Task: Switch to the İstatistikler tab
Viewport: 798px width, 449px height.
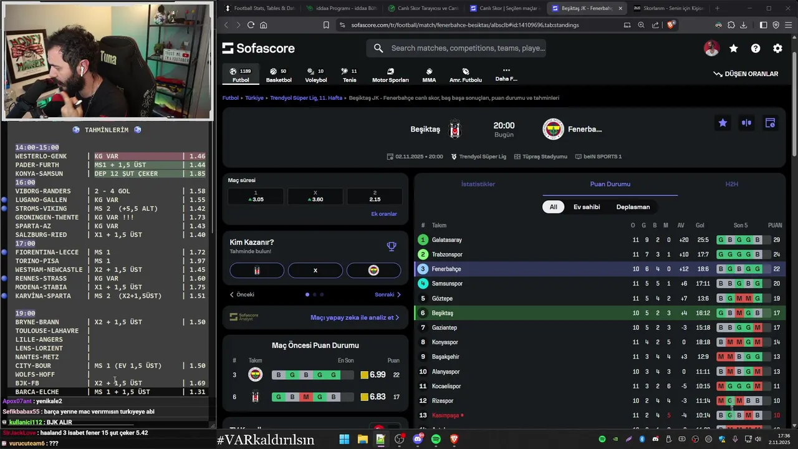Action: [478, 184]
